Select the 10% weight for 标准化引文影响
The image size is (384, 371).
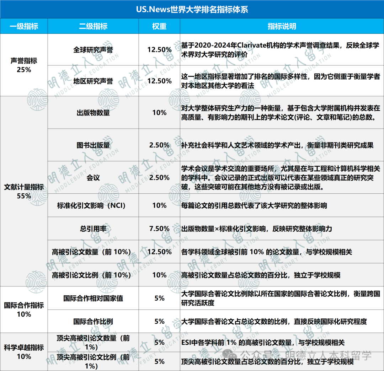(x=159, y=205)
